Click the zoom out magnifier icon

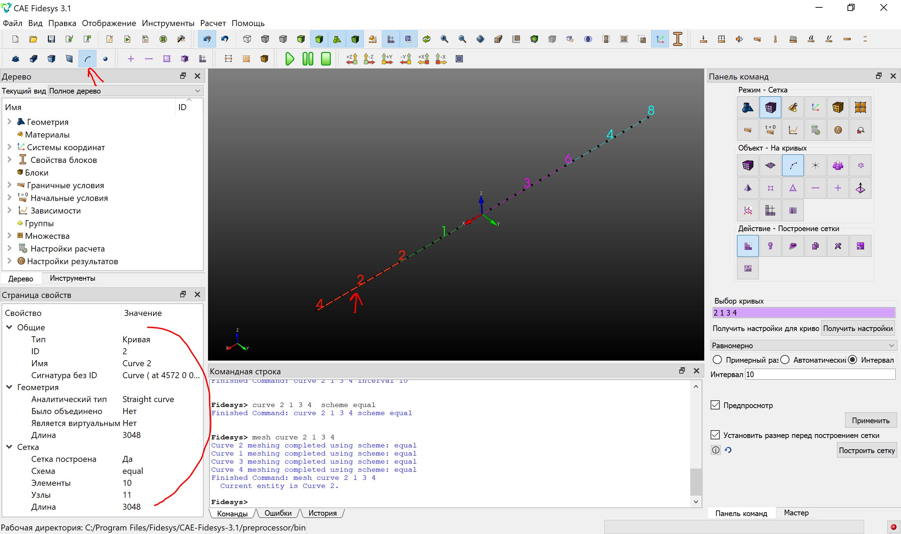click(462, 39)
